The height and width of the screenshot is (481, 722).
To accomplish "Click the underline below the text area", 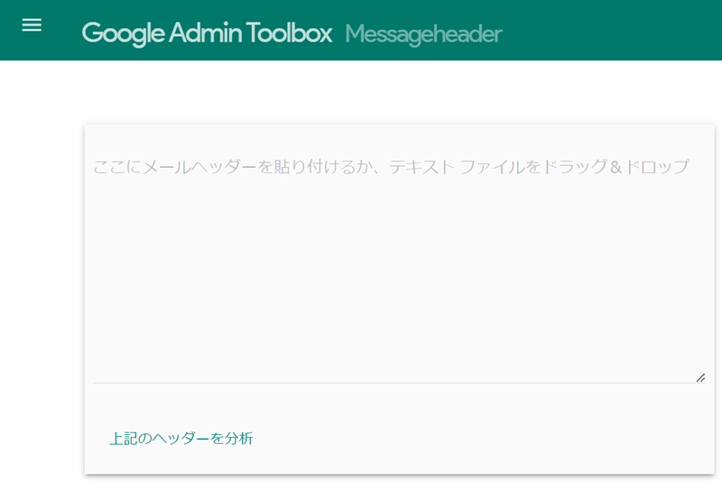I will [x=397, y=383].
